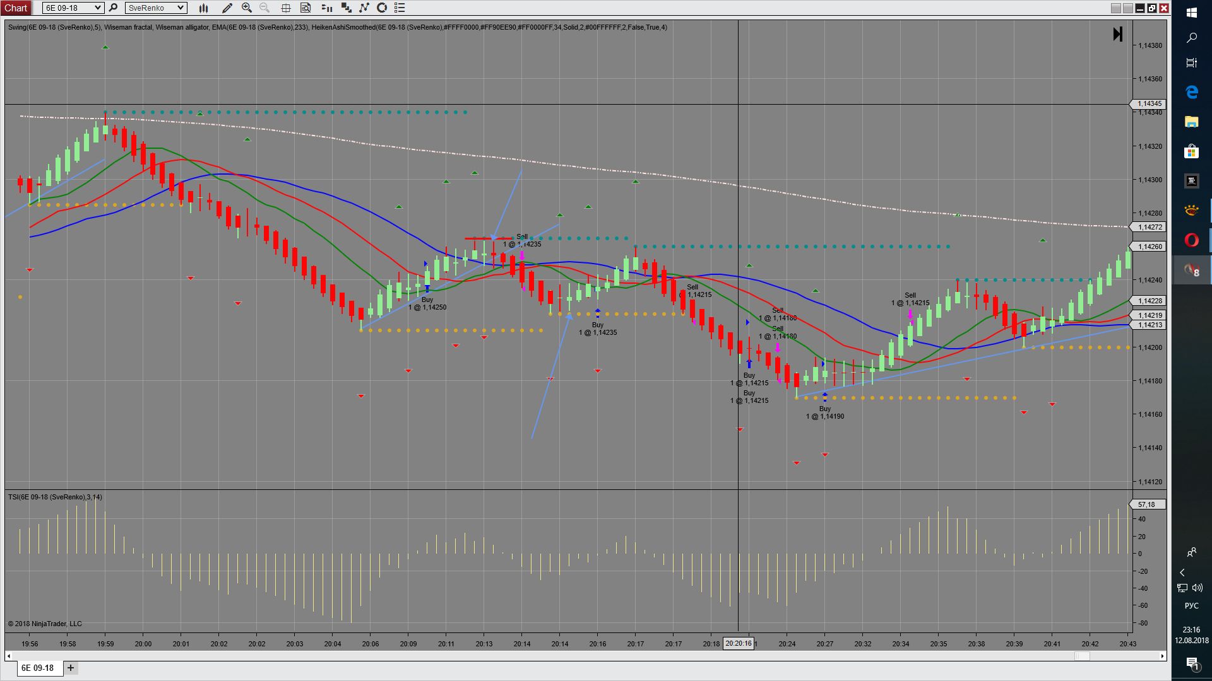Zoom out on the chart
1212x681 pixels.
click(x=264, y=8)
